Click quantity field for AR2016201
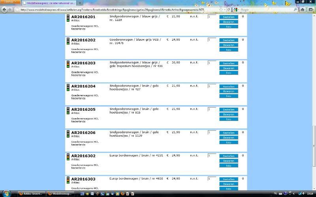Viewport: 316px width, 197px height. [212, 17]
